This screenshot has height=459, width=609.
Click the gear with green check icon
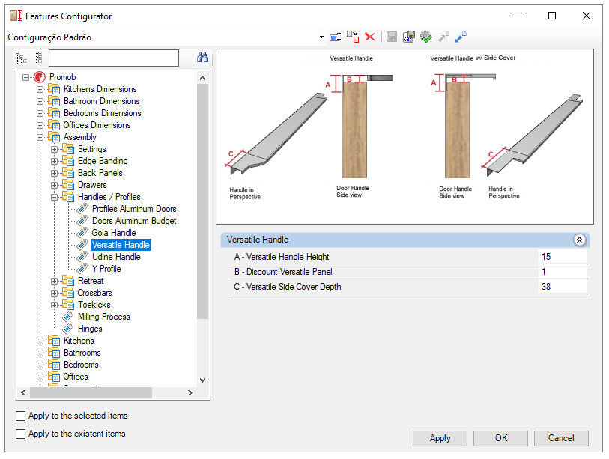coord(426,37)
